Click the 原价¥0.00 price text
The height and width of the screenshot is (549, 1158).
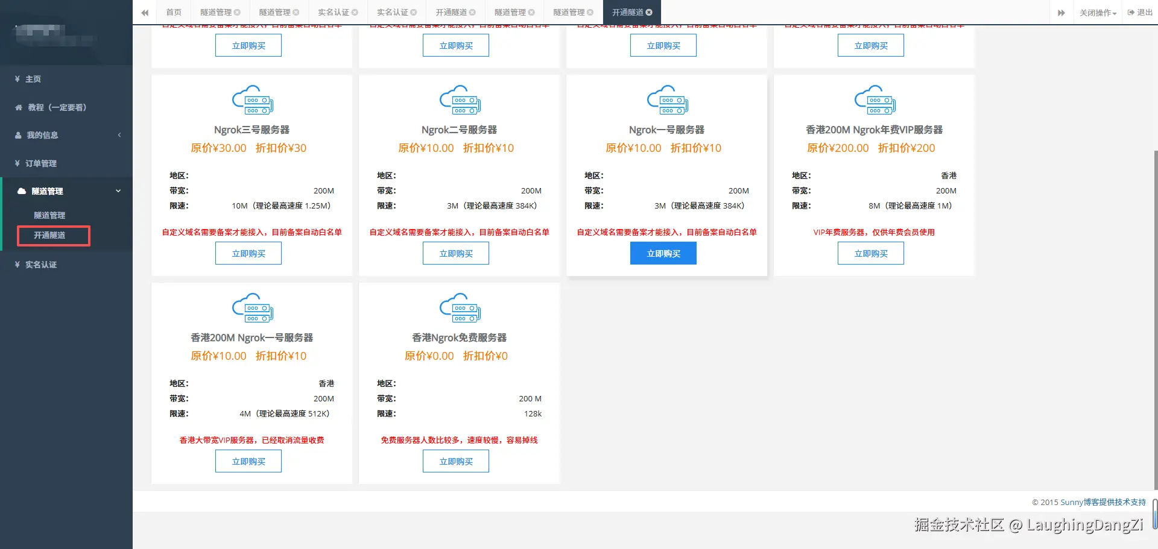[429, 356]
